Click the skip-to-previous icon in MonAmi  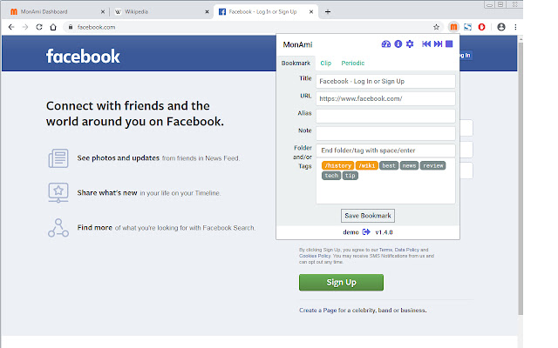[426, 44]
